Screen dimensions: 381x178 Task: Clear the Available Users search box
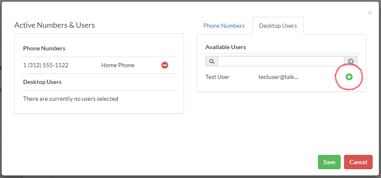coord(351,61)
